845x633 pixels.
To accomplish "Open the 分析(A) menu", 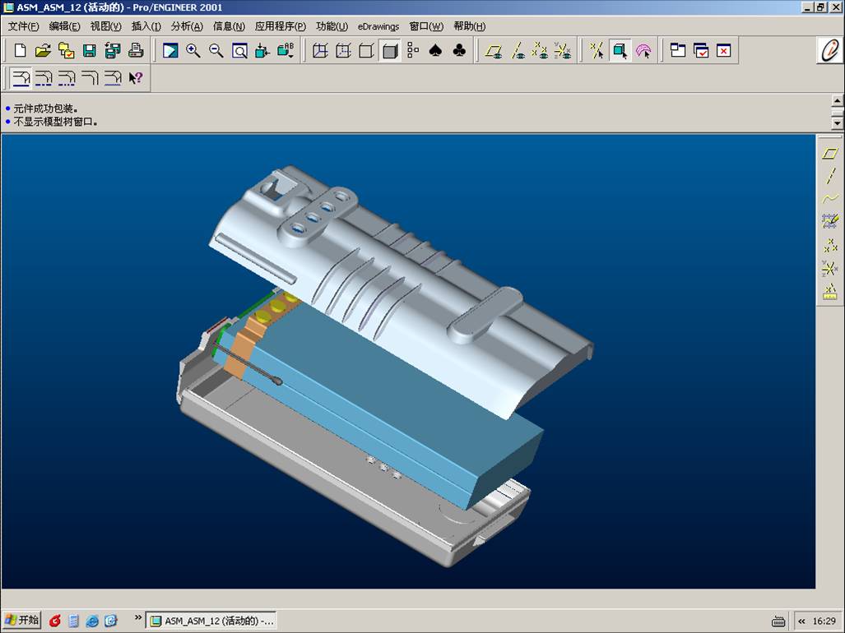I will (x=187, y=26).
